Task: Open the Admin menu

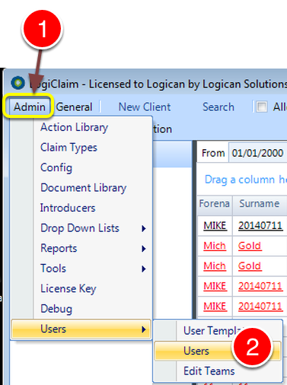Action: pyautogui.click(x=30, y=107)
